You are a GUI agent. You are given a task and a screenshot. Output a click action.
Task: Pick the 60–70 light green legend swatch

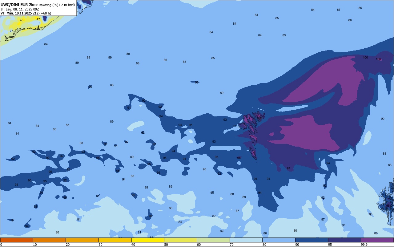click(213, 240)
